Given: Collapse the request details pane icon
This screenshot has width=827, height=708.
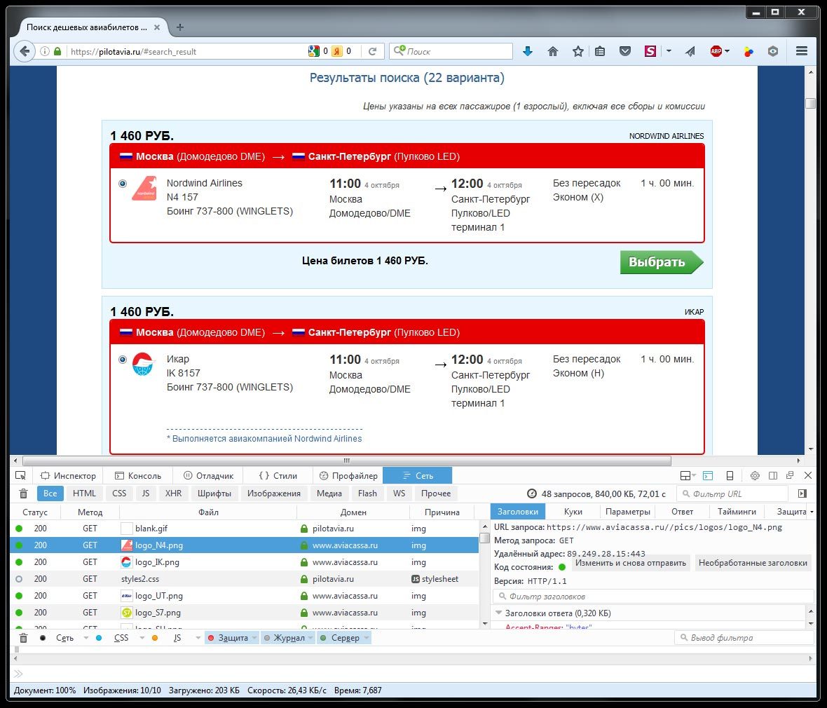Looking at the screenshot, I should [802, 493].
